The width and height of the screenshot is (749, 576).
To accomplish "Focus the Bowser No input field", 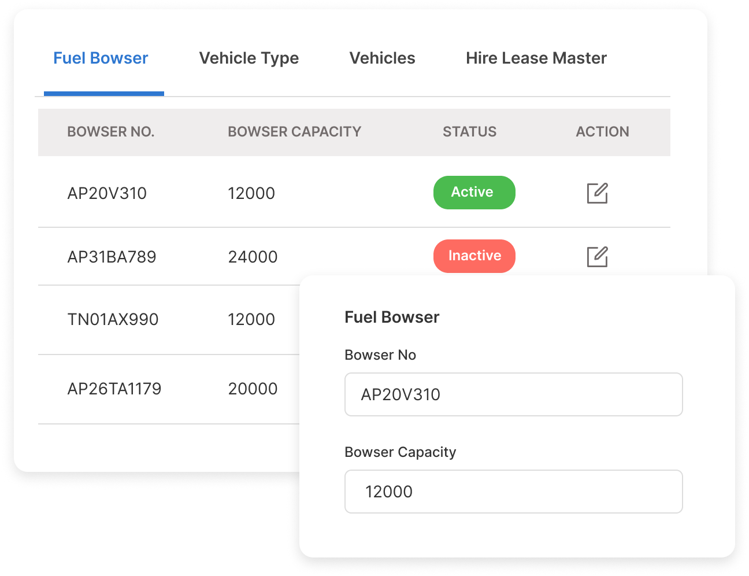I will [513, 394].
